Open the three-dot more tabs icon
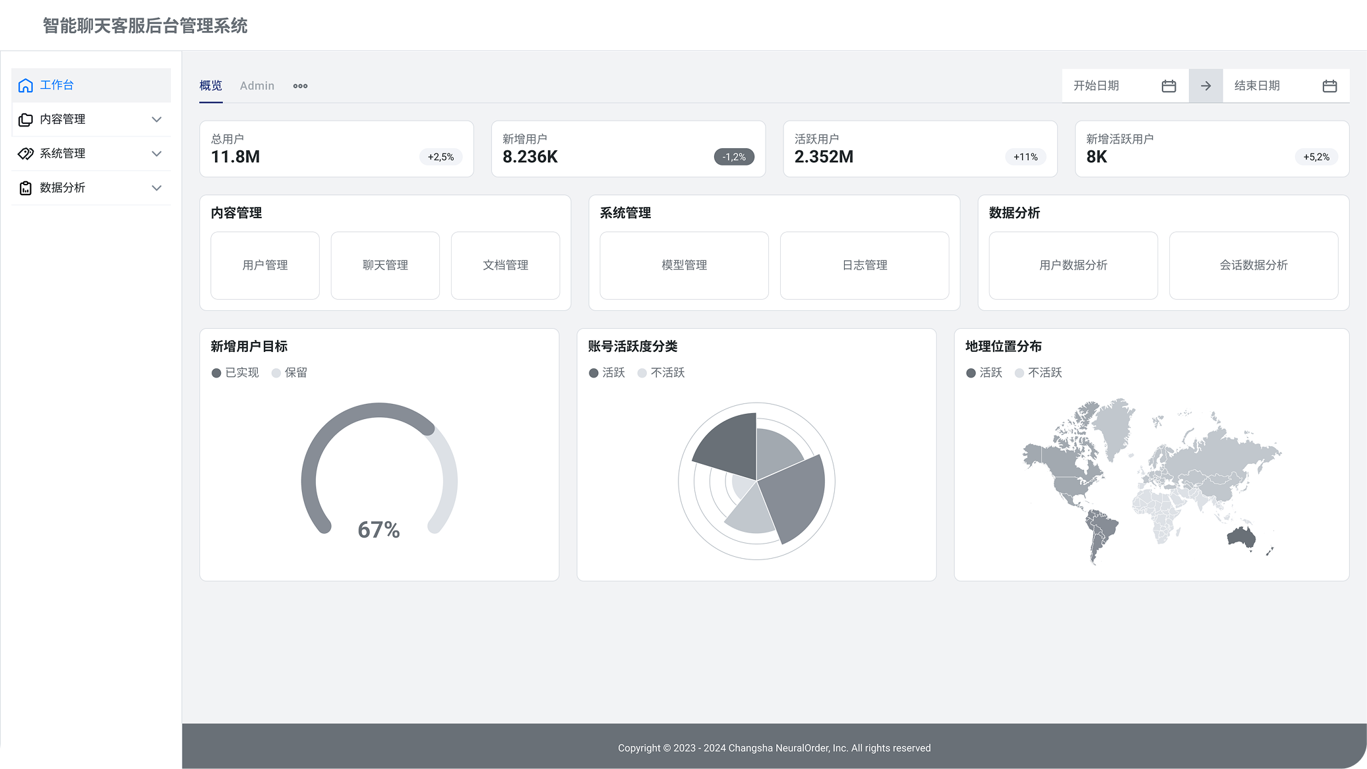Screen dimensions: 1367x769 pyautogui.click(x=301, y=86)
